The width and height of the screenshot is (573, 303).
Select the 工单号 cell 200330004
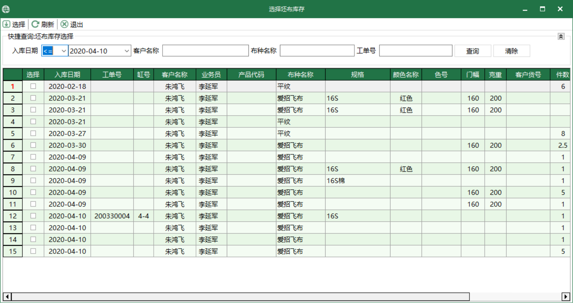coord(112,216)
